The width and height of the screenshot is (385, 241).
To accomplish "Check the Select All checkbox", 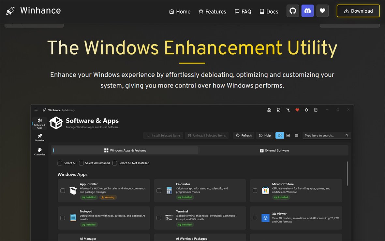I will 60,163.
